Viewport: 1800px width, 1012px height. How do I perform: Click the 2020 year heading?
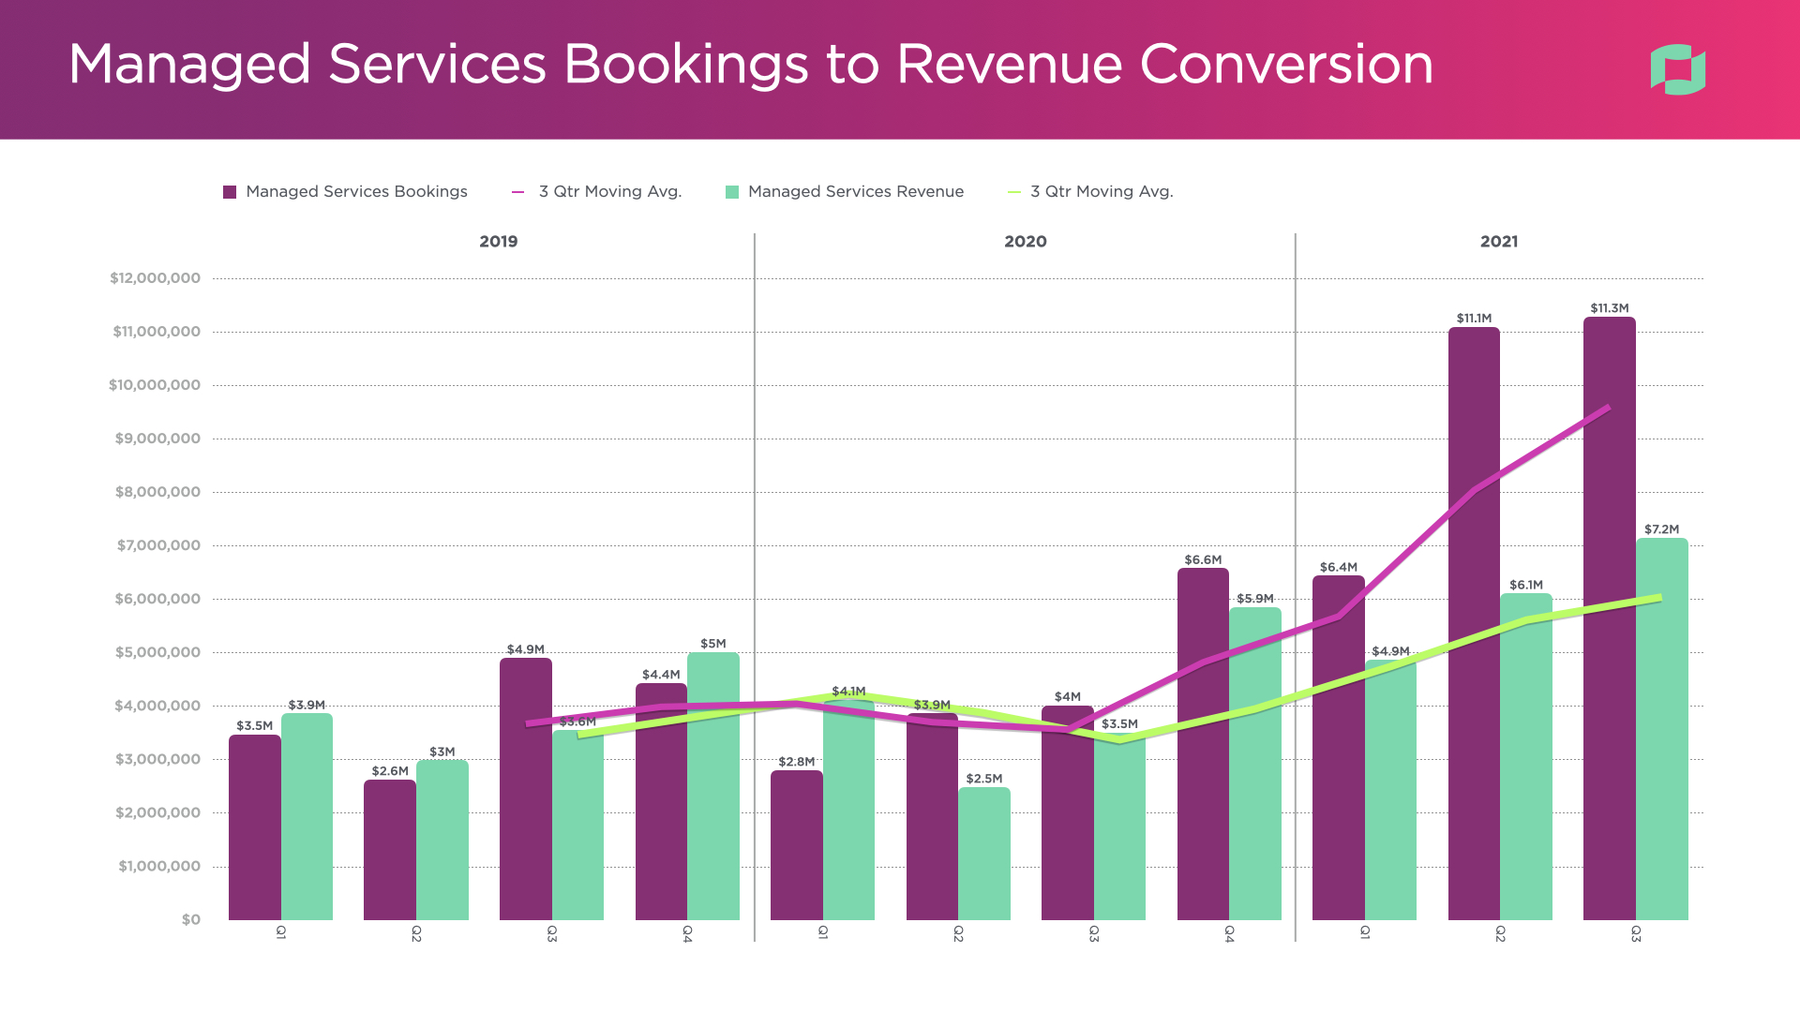[1025, 242]
